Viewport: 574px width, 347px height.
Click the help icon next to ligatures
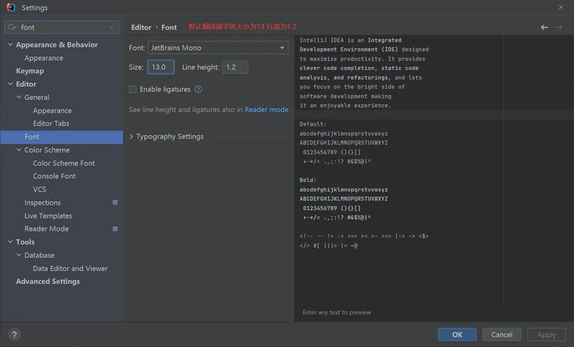[198, 90]
